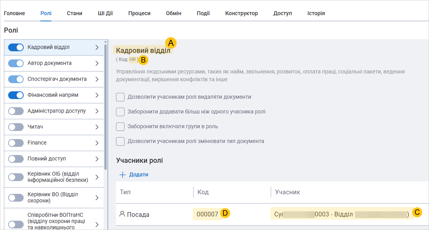Expand the Співробітни ВОПтаНС chevron
Image resolution: width=429 pixels, height=230 pixels.
[x=97, y=225]
